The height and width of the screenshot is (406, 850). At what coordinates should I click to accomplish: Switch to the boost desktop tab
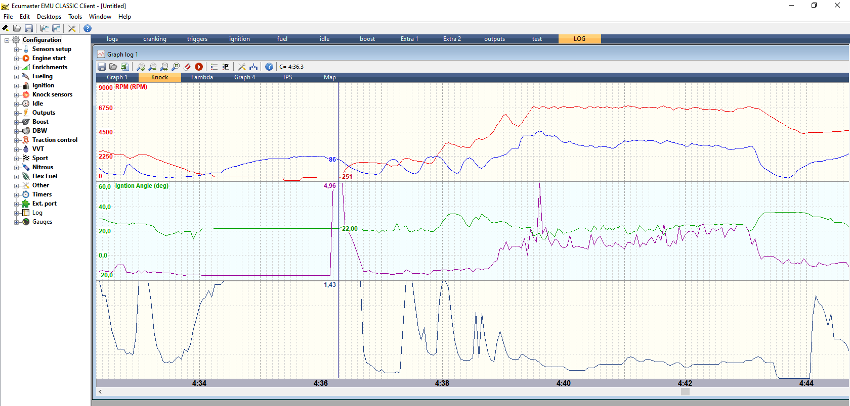pyautogui.click(x=367, y=39)
